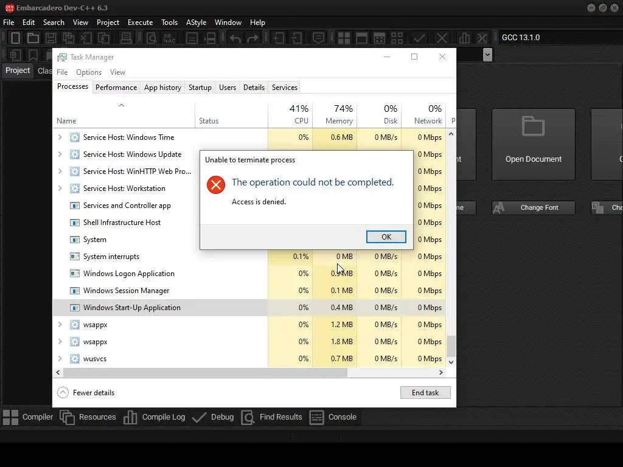Expand Service Host: Windows Update row
623x467 pixels.
coord(60,154)
